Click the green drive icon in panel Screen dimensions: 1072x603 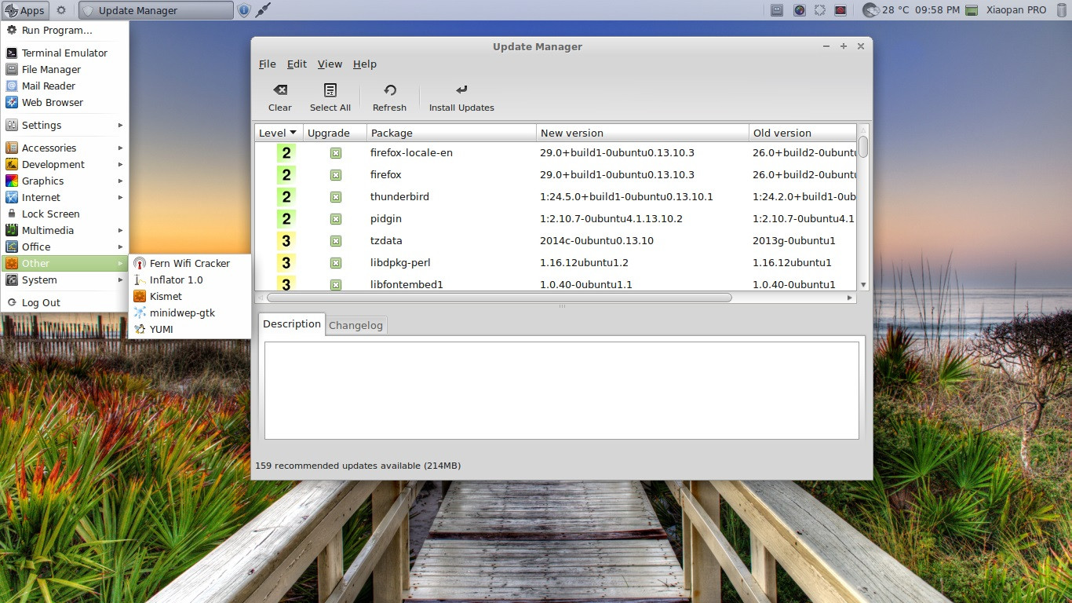972,10
